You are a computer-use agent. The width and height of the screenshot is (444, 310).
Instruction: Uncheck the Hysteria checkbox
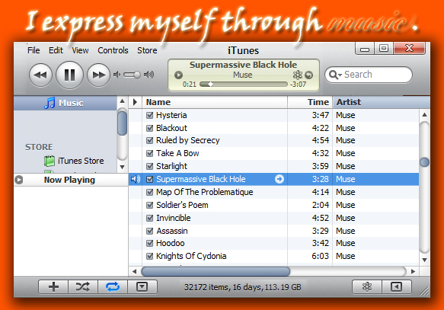coord(150,115)
